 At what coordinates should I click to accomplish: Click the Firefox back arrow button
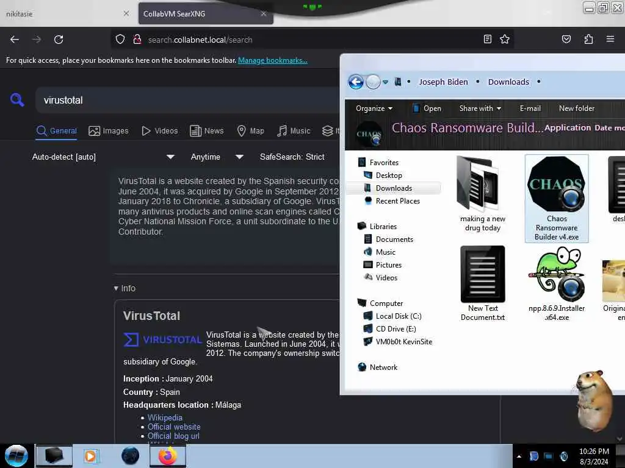(15, 40)
